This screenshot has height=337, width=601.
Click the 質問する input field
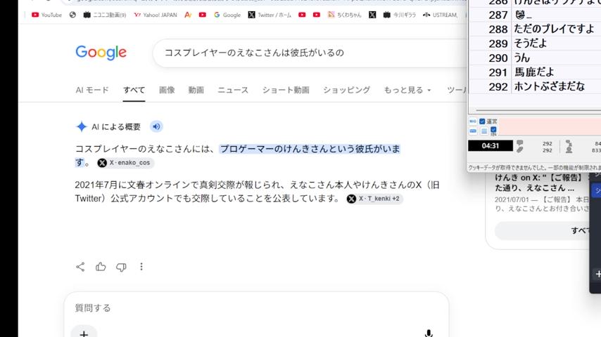click(x=256, y=308)
